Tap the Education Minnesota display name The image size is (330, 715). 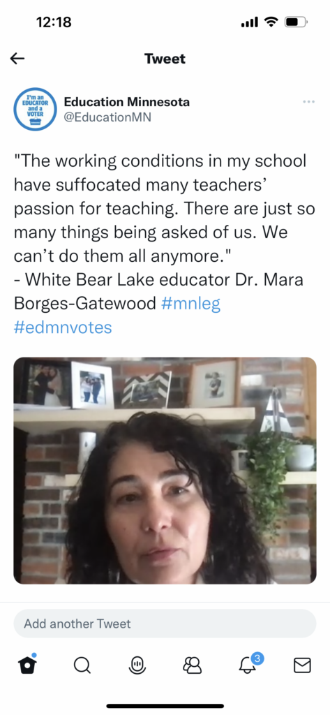point(127,102)
